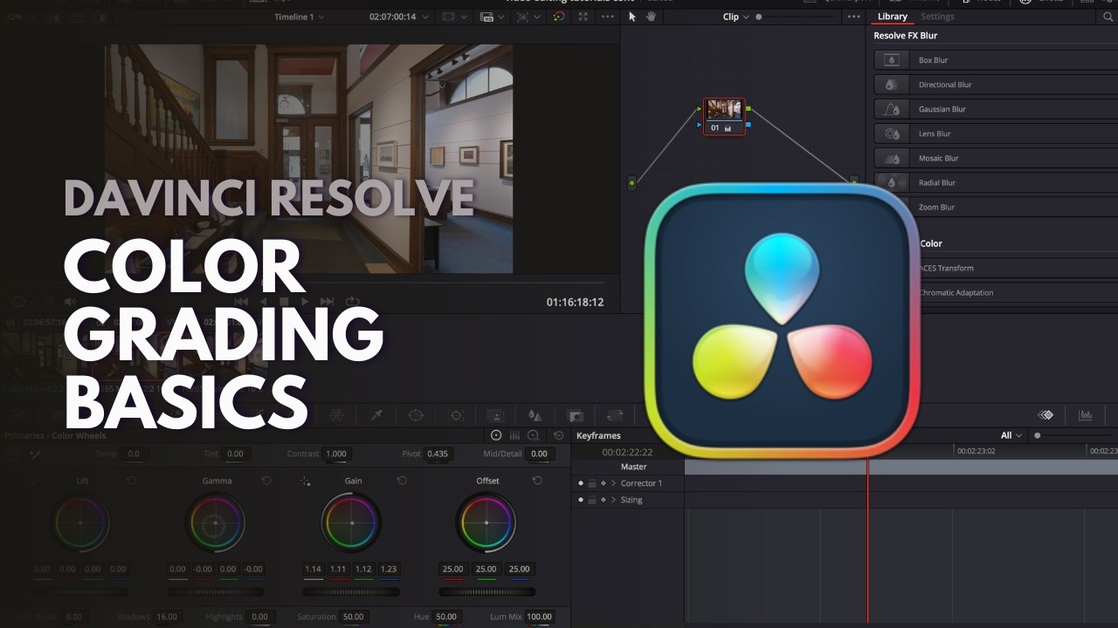Open dropdown arrow beside proxy HQ icon
The width and height of the screenshot is (1118, 628).
501,17
